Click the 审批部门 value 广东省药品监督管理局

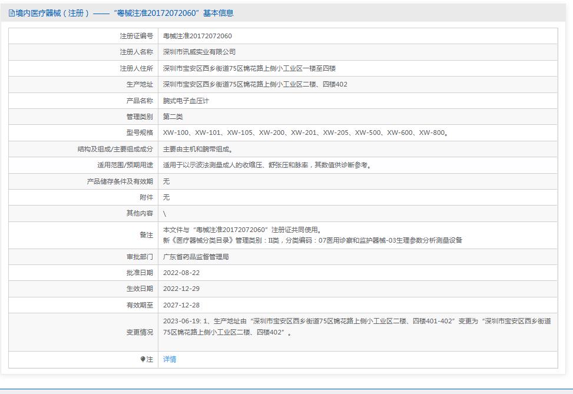coord(198,257)
